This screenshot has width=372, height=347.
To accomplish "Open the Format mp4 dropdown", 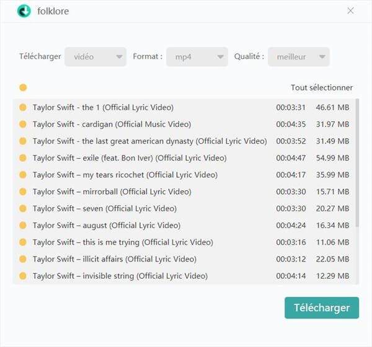I will click(197, 56).
